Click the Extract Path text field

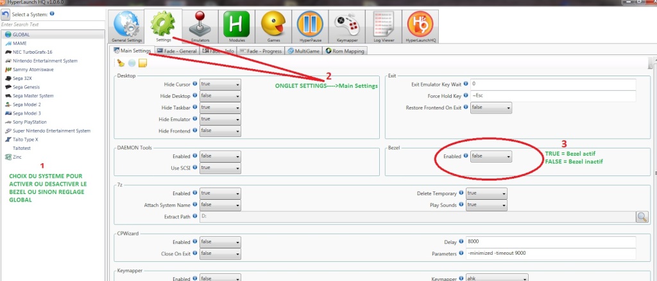click(417, 216)
